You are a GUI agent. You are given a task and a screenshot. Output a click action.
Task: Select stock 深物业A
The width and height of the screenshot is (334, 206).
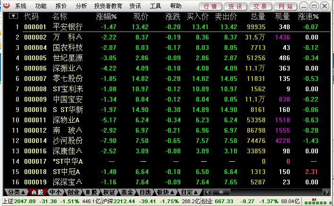(x=66, y=120)
